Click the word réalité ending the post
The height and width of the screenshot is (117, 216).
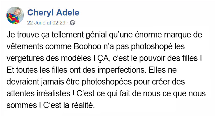click(x=83, y=106)
